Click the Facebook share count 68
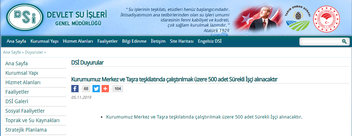 tap(86, 89)
